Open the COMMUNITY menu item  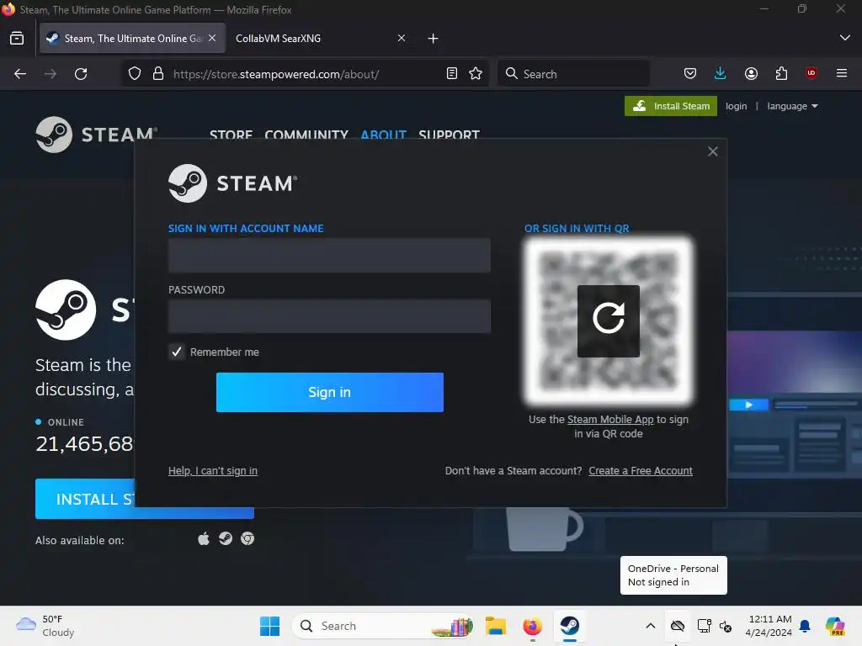tap(306, 135)
